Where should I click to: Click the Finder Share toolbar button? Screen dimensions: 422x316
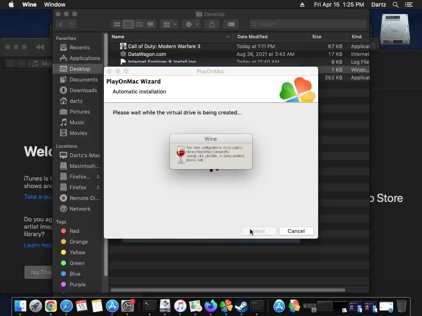click(x=212, y=24)
